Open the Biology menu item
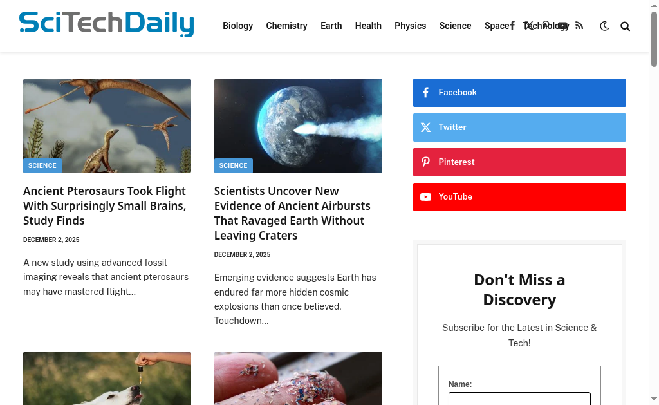Viewport: 659px width, 405px height. 238,26
